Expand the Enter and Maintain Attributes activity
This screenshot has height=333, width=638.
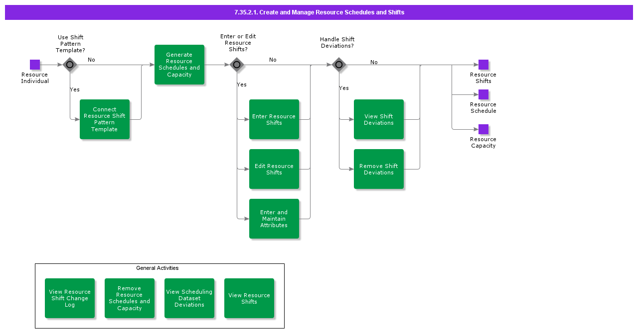(x=274, y=219)
